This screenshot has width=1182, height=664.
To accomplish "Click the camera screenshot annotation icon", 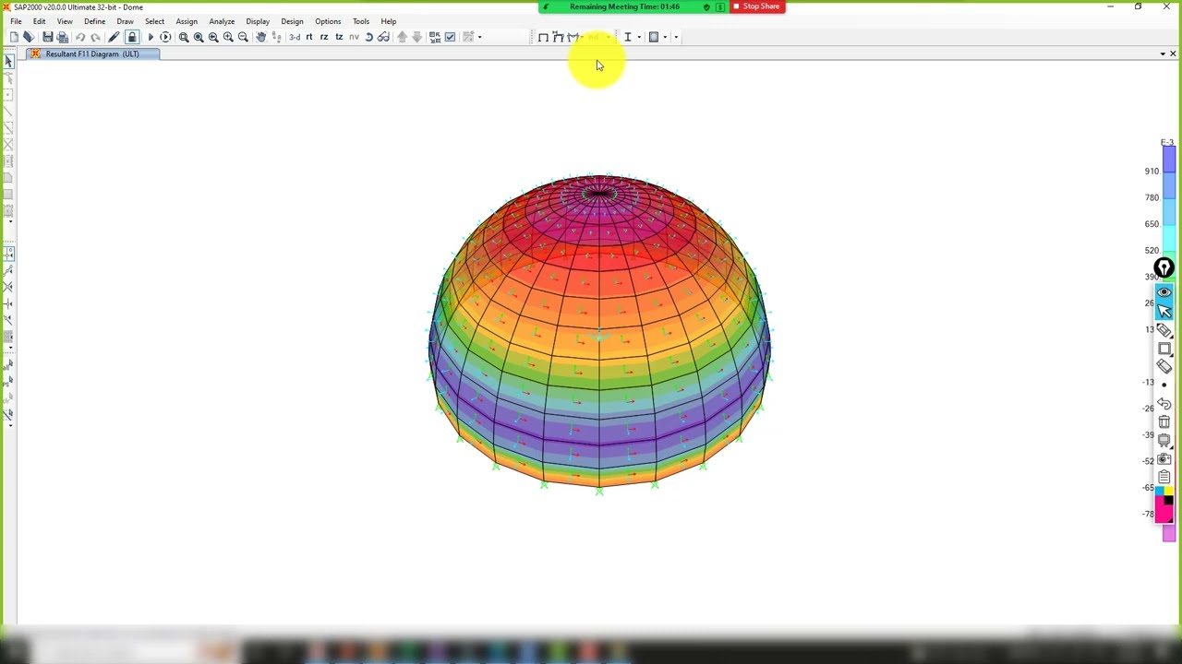I will [x=1164, y=458].
